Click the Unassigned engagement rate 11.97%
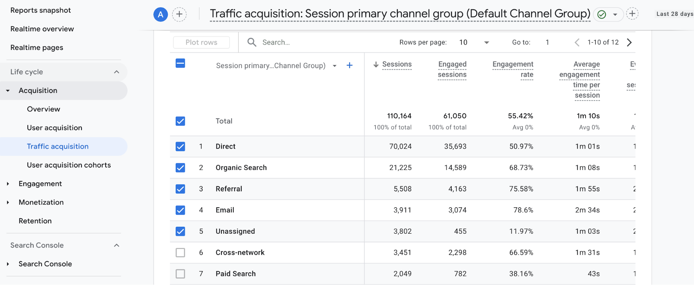 coord(521,231)
